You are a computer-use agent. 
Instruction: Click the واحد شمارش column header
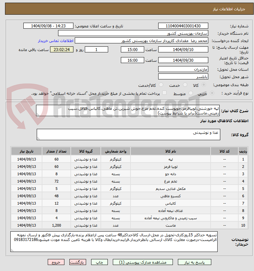[115, 151]
